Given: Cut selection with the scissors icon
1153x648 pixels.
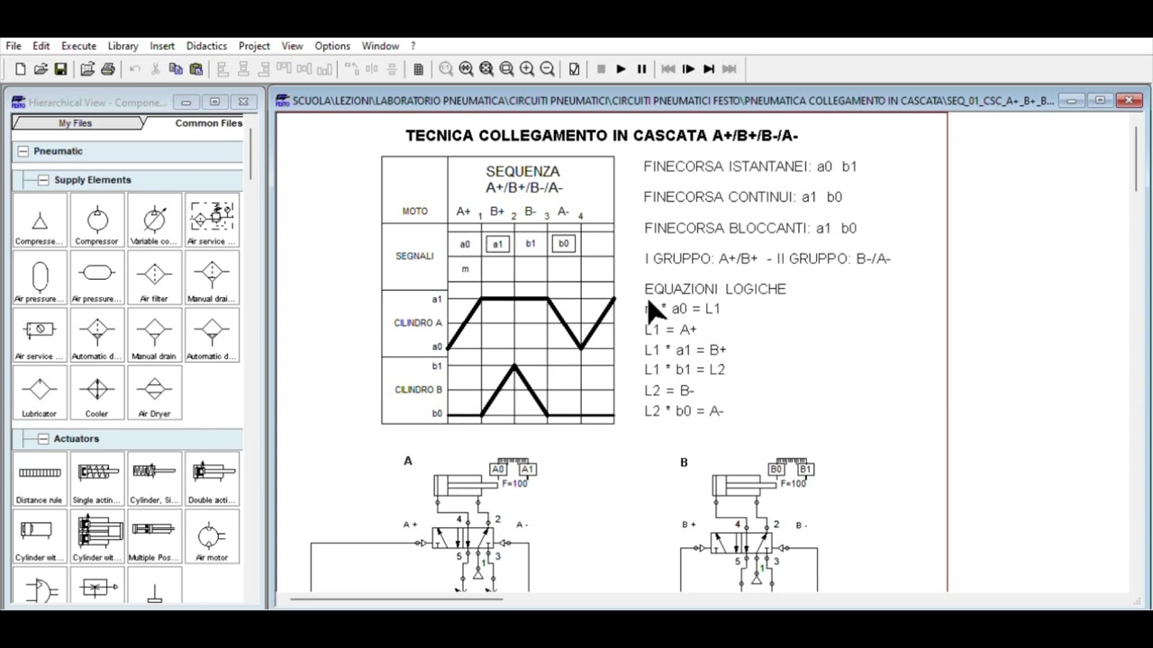Looking at the screenshot, I should click(155, 69).
